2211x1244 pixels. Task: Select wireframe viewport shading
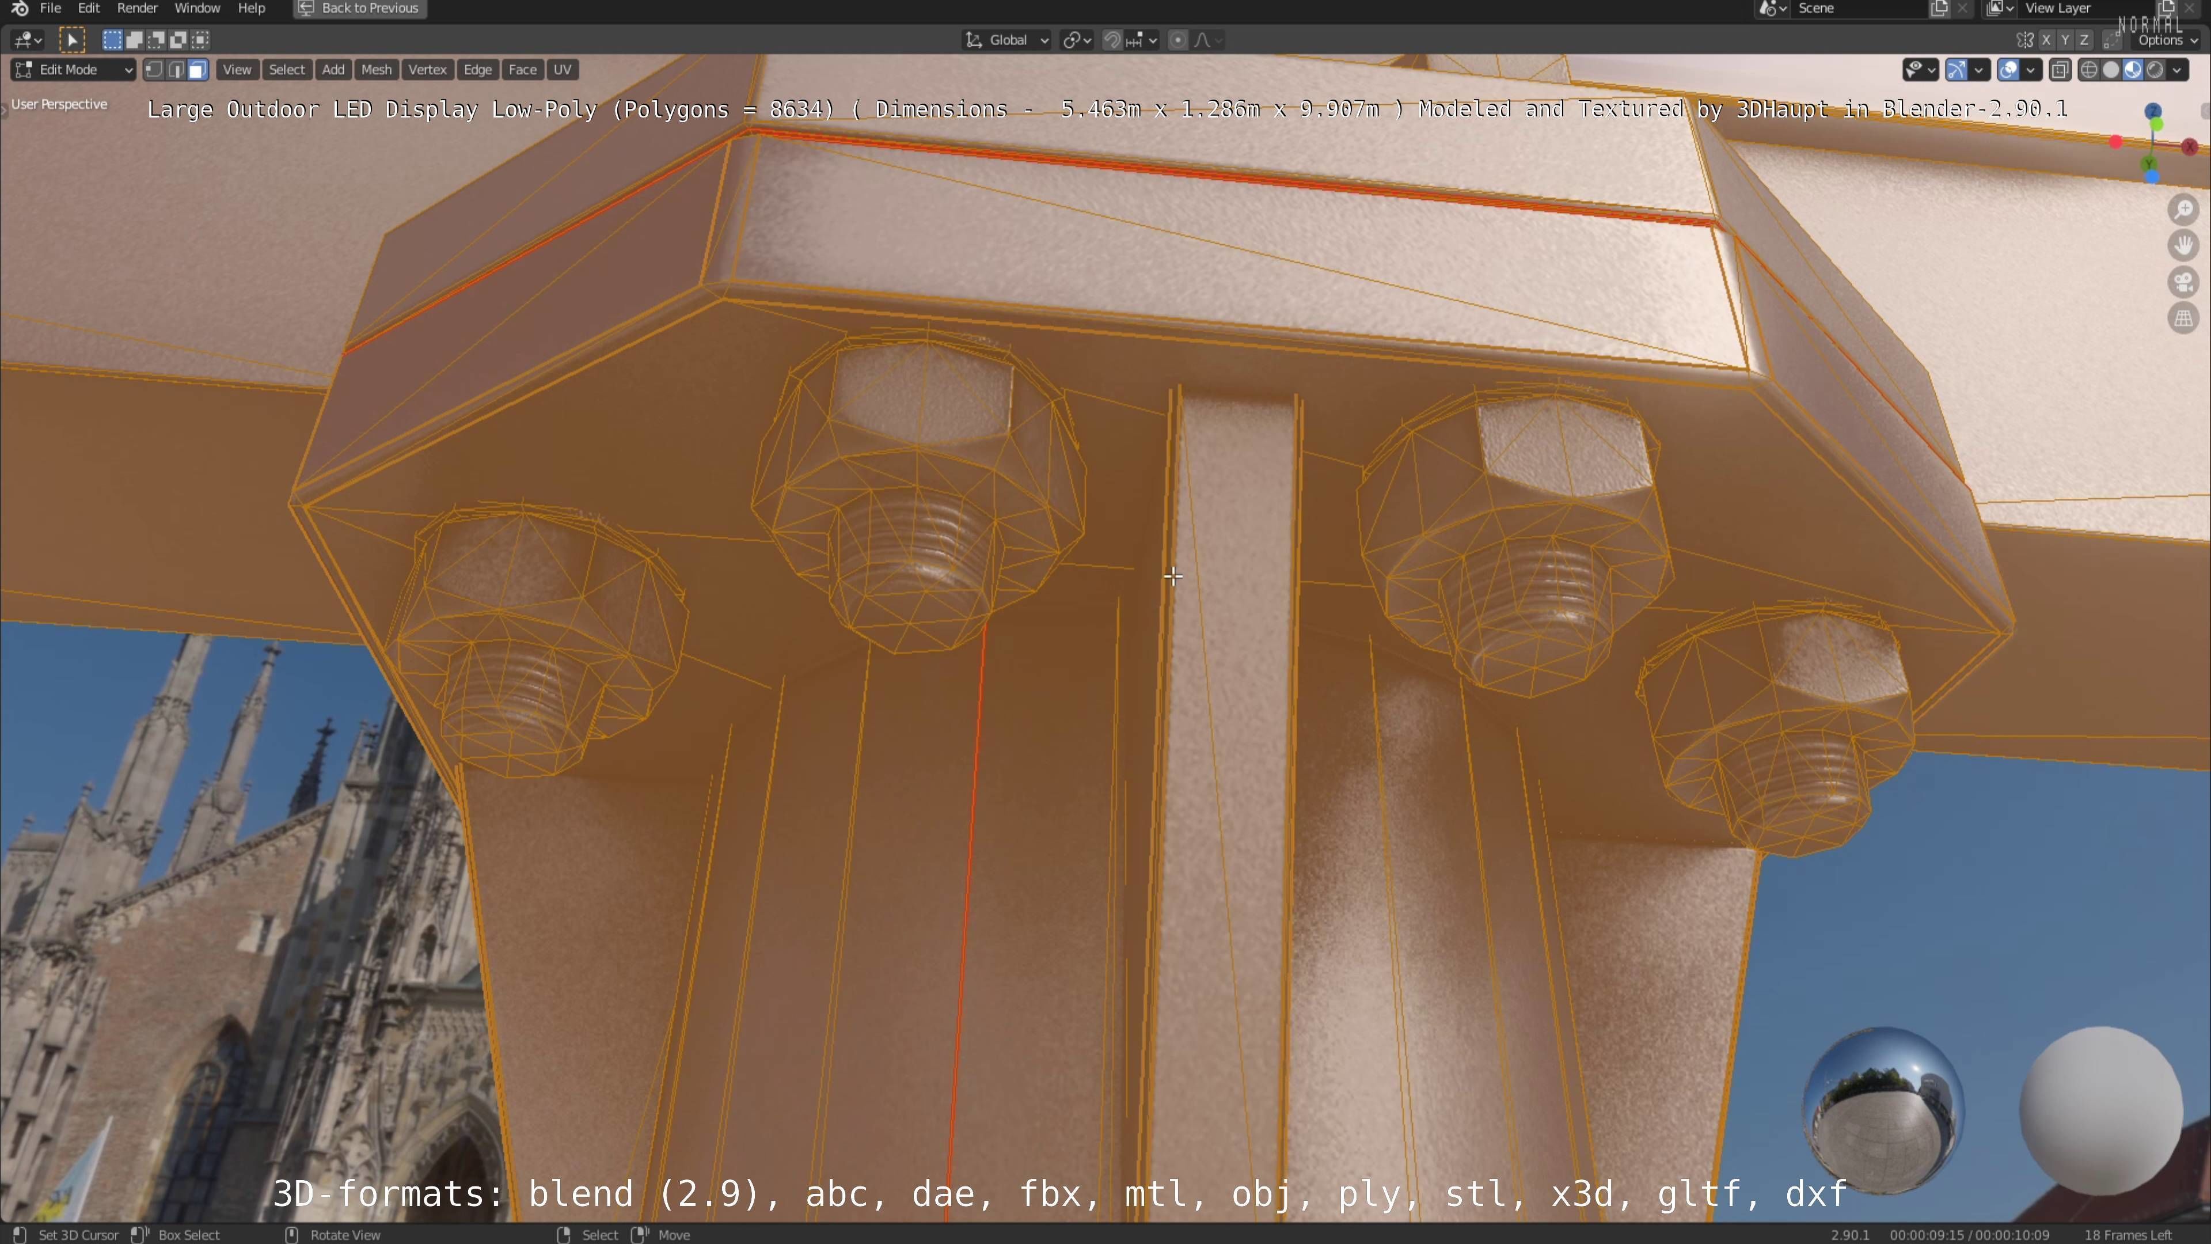coord(2089,70)
